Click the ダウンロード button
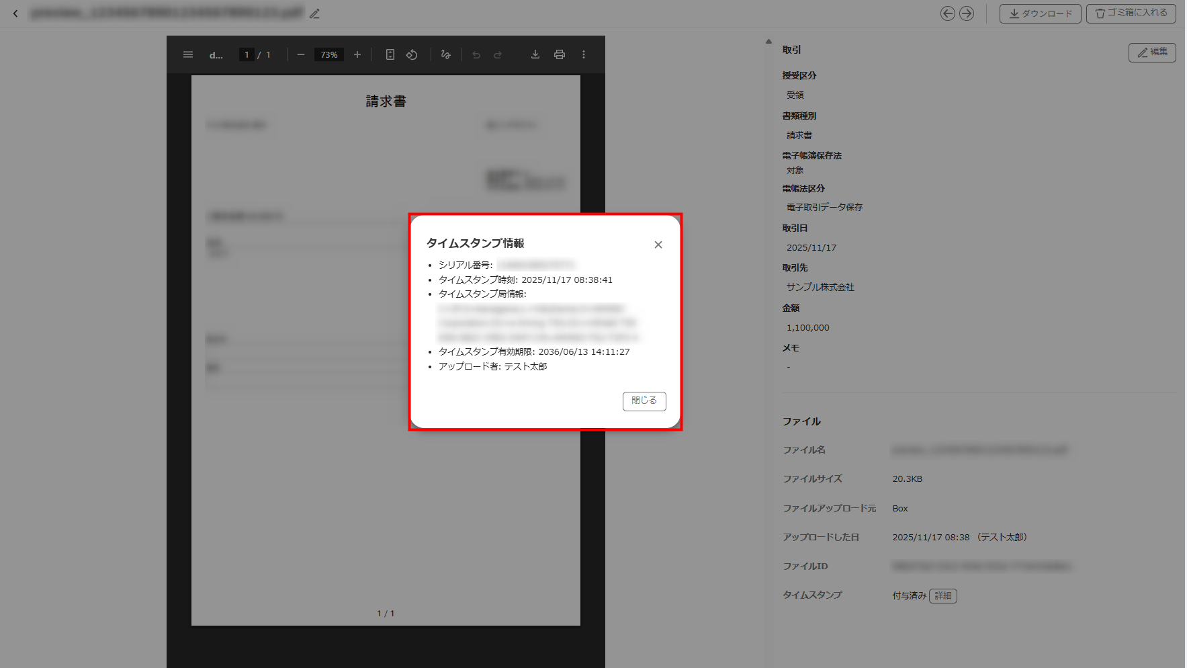Viewport: 1187px width, 668px height. click(1040, 13)
